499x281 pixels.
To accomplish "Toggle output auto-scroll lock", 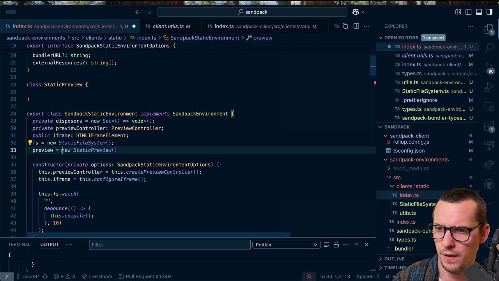I will click(x=336, y=244).
